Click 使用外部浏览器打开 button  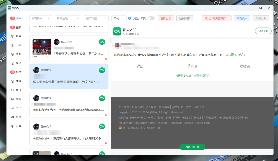point(216,18)
